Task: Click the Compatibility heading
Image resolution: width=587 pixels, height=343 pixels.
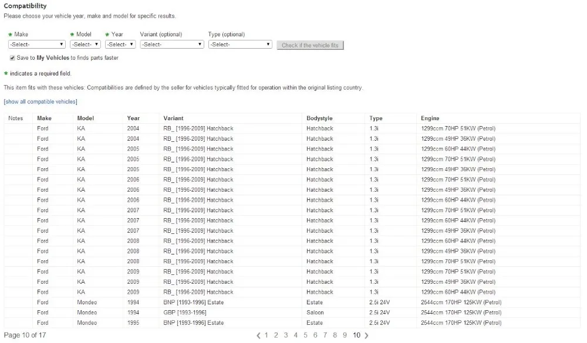Action: 25,6
